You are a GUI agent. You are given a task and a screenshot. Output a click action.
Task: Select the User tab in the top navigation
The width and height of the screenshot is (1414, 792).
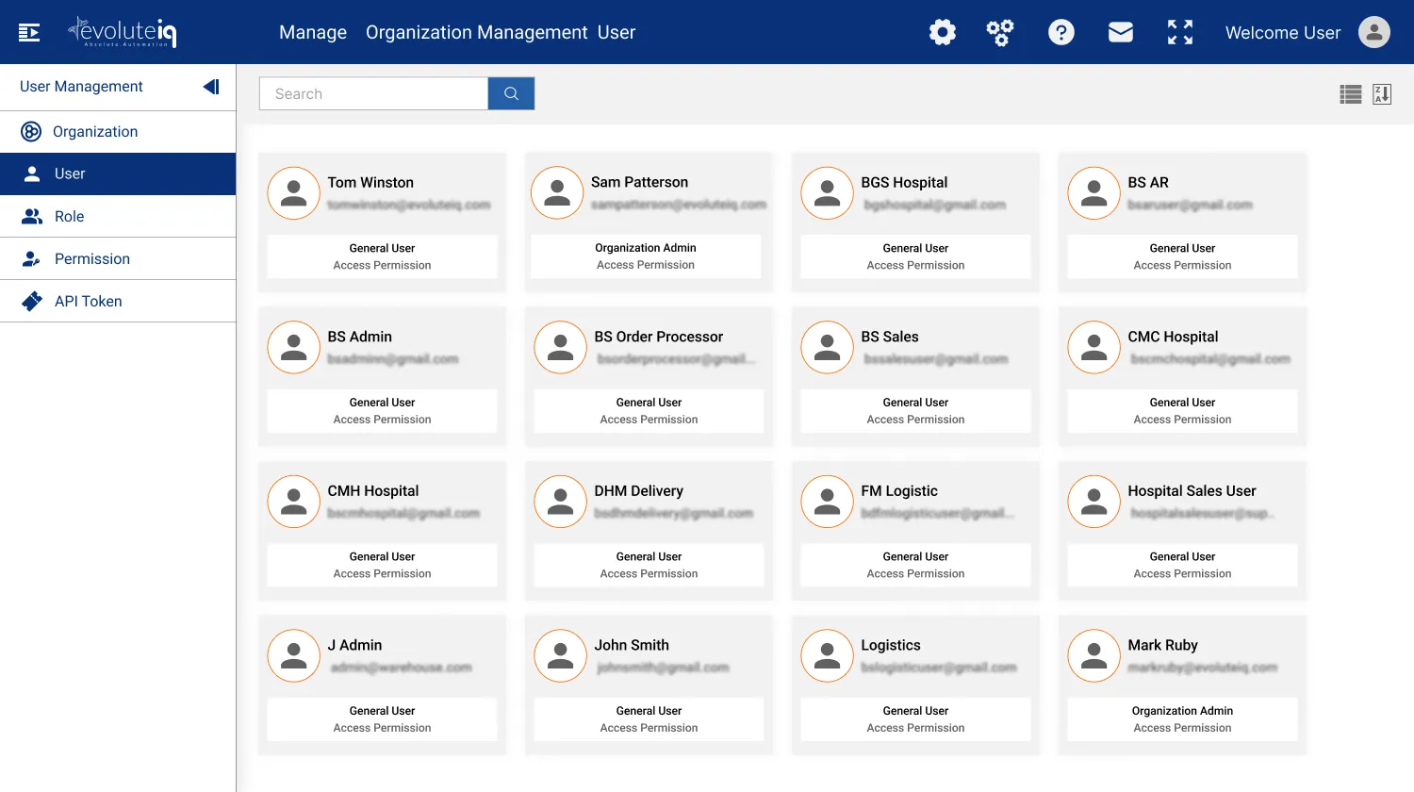click(616, 31)
